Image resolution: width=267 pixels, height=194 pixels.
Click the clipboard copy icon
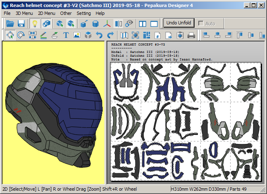(180, 36)
